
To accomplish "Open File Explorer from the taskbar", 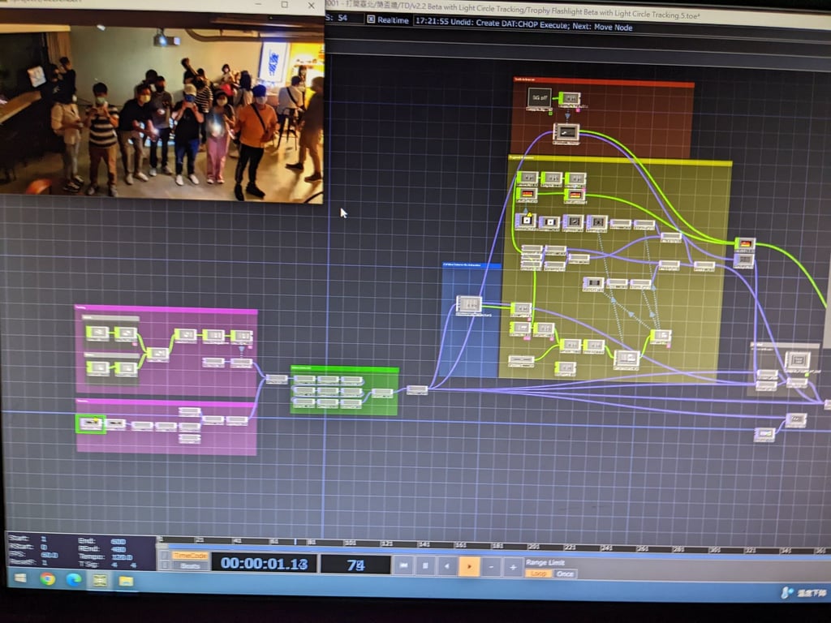I will coord(126,581).
